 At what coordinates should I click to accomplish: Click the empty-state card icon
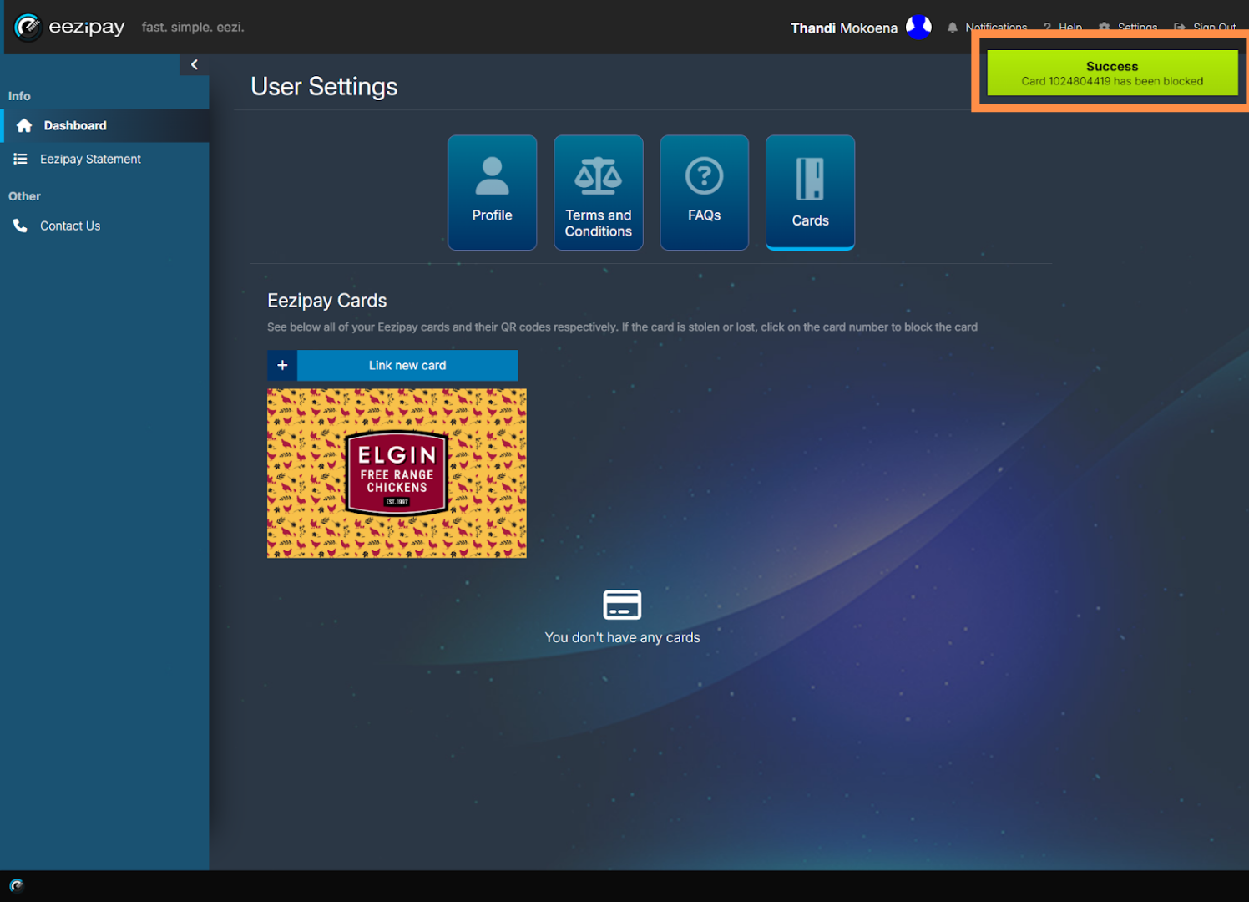click(x=622, y=605)
